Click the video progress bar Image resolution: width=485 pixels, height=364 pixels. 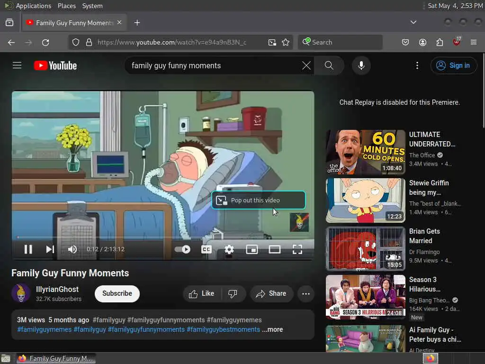coord(163,237)
